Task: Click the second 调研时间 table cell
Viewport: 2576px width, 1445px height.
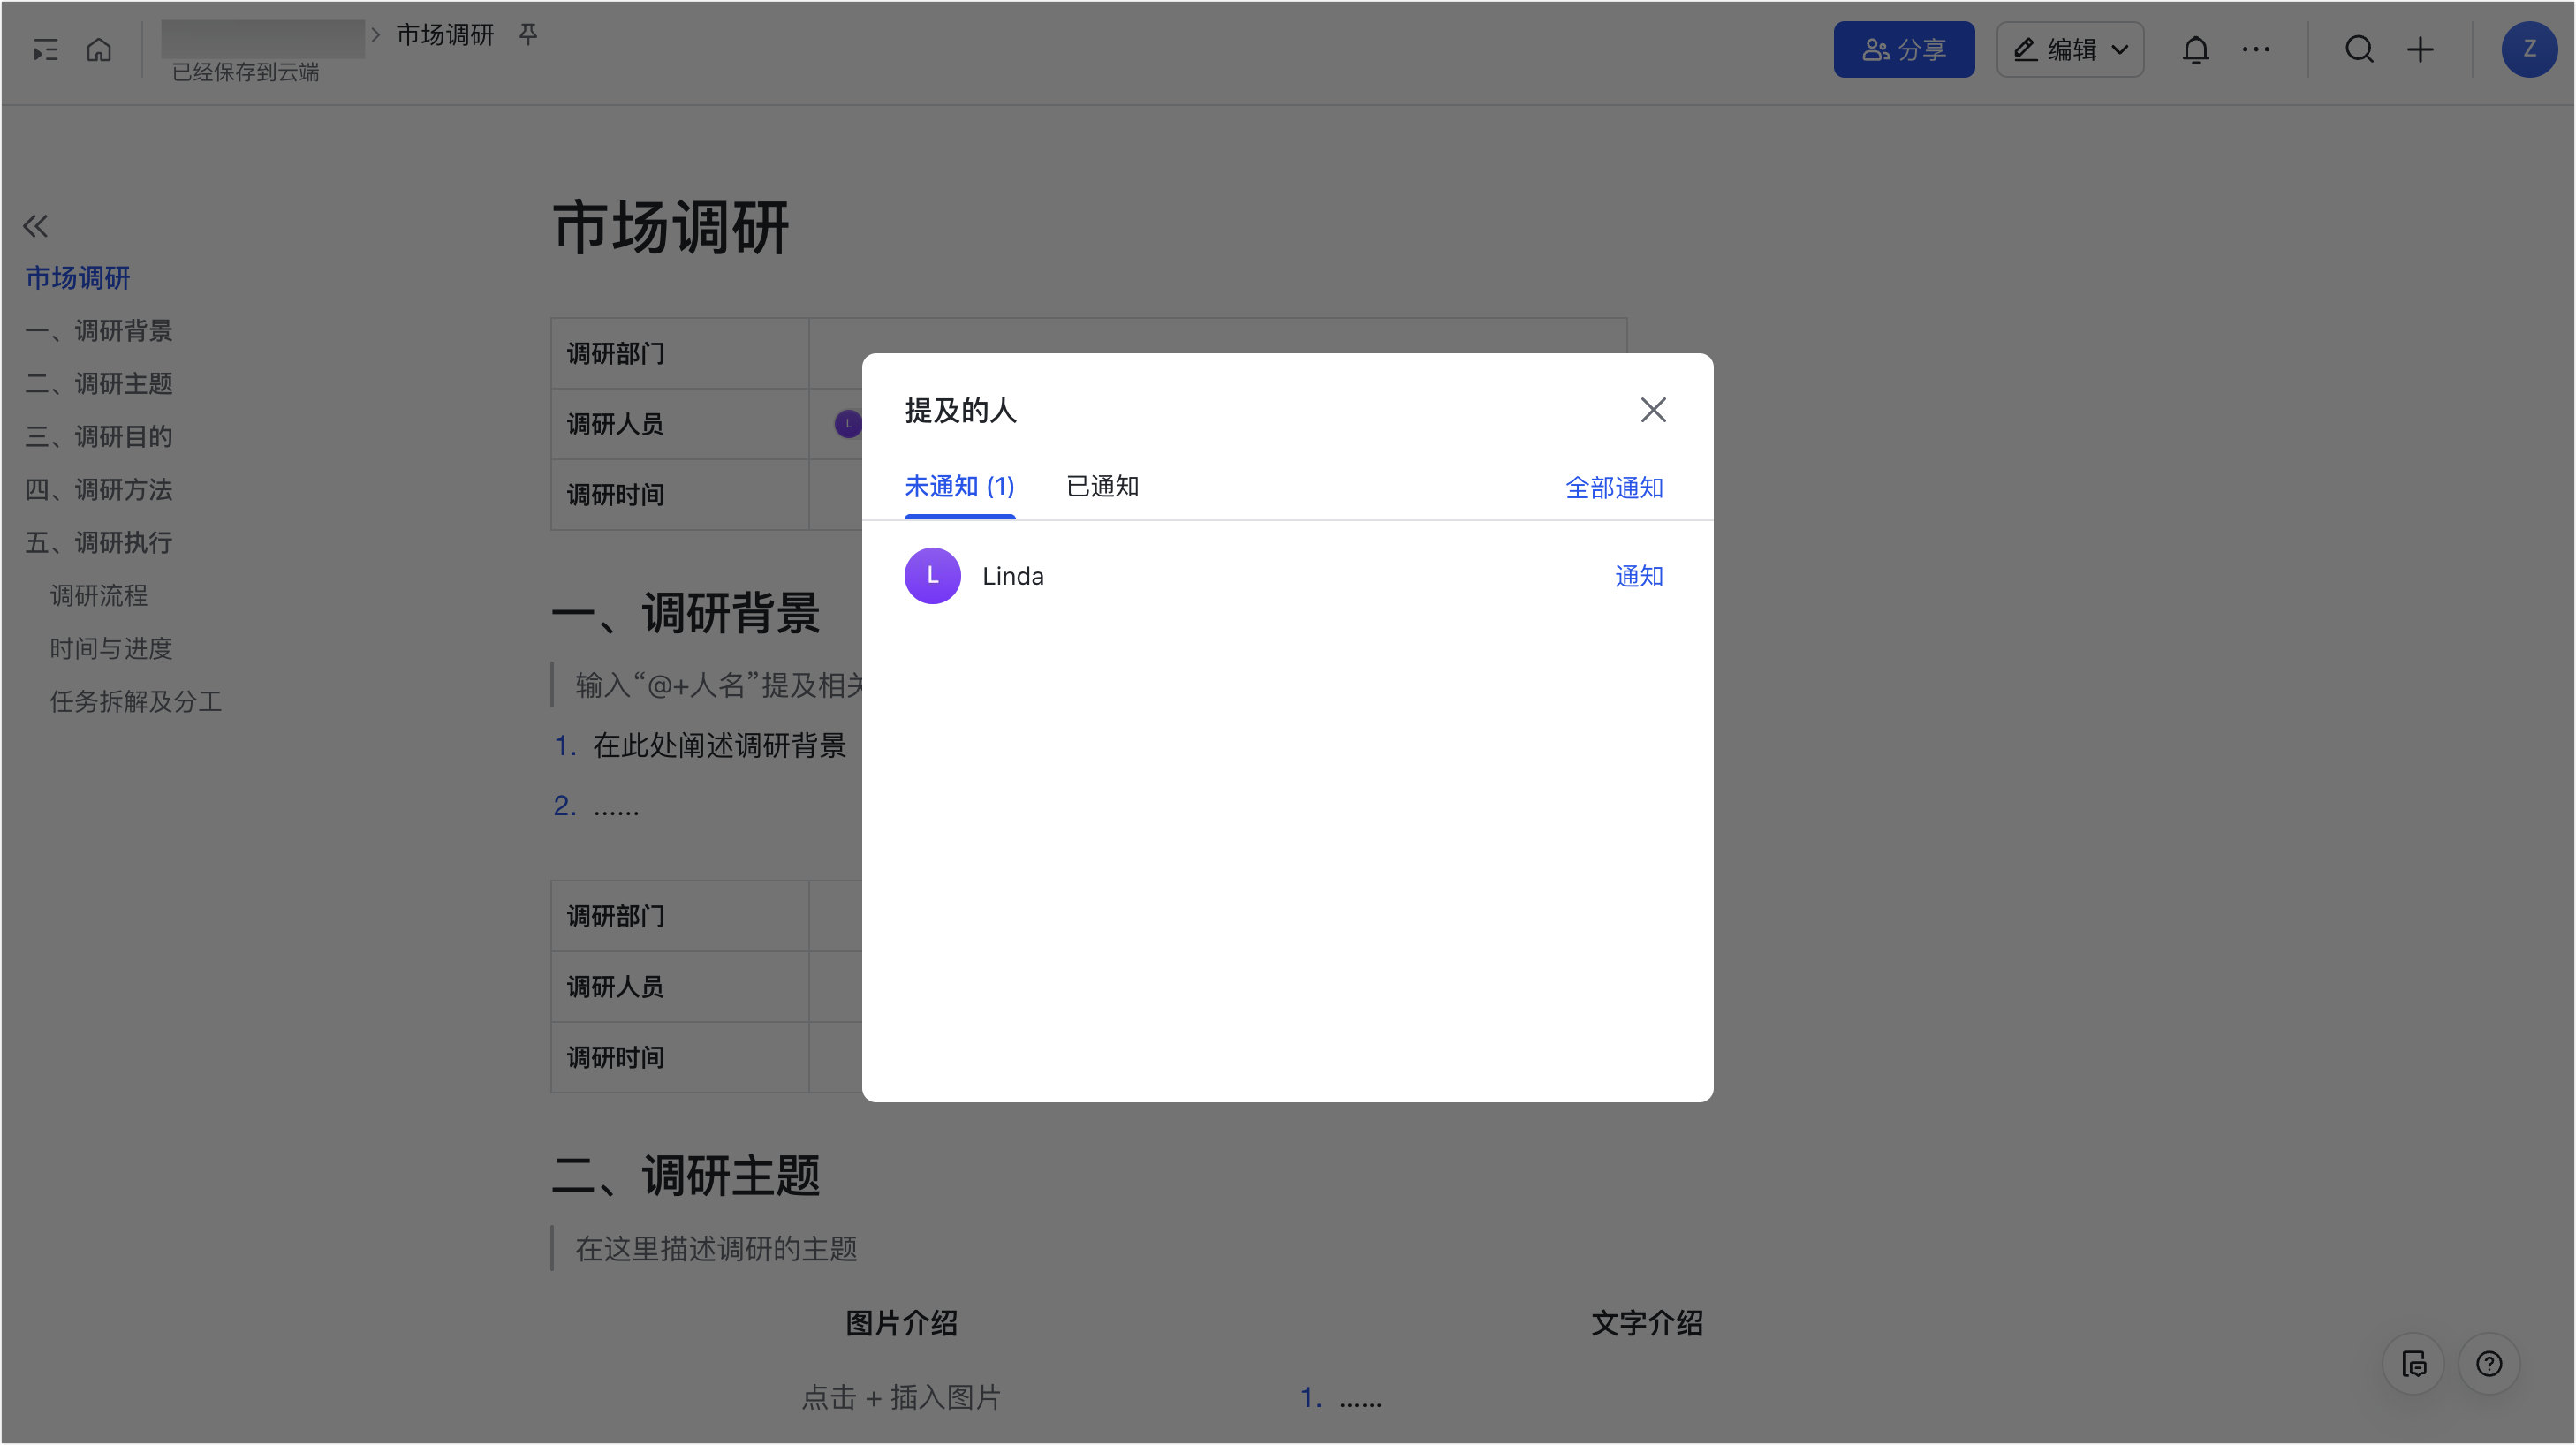Action: coord(679,1057)
